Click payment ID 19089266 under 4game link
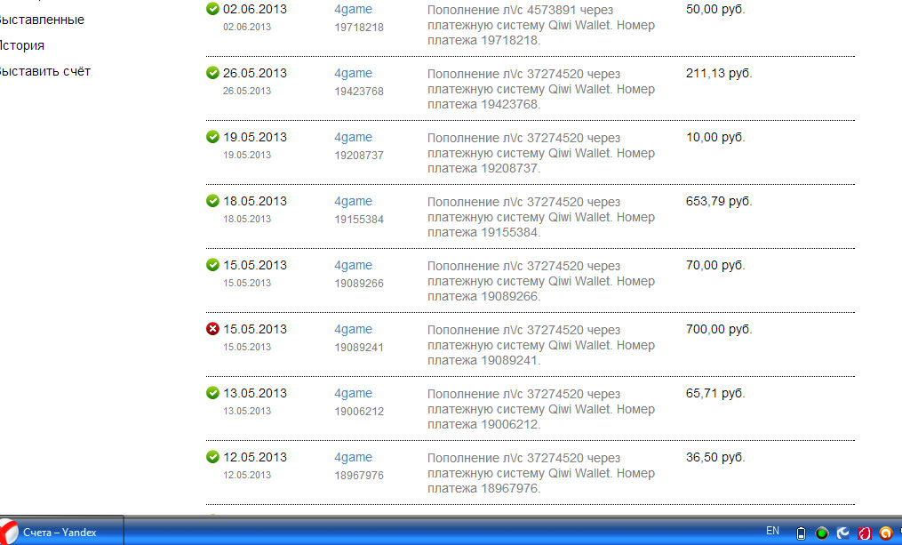 pos(359,283)
